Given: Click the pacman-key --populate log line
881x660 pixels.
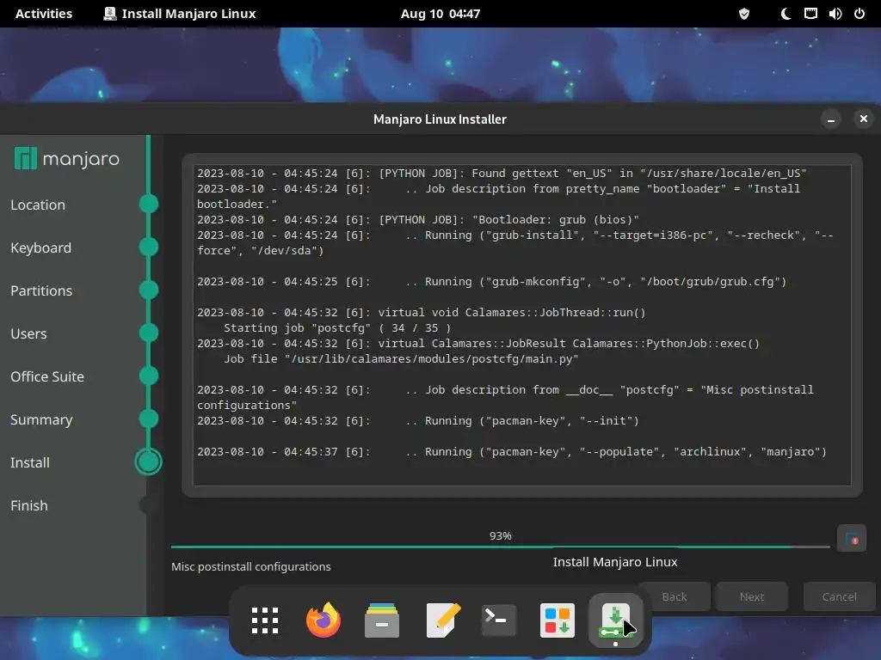Looking at the screenshot, I should pos(512,452).
